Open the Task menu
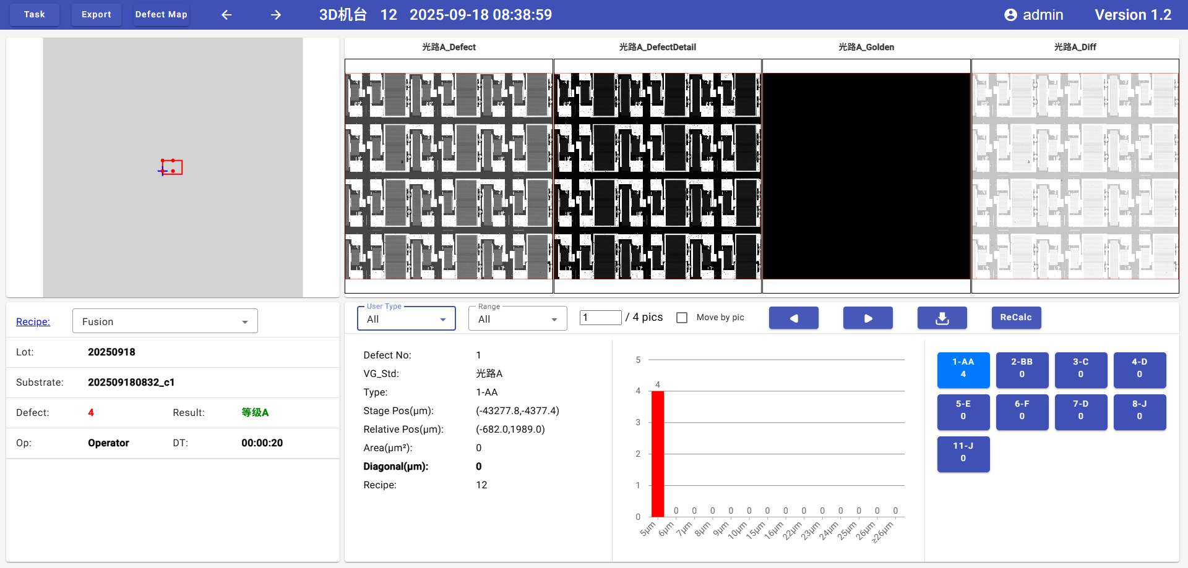The width and height of the screenshot is (1188, 568). pyautogui.click(x=35, y=15)
